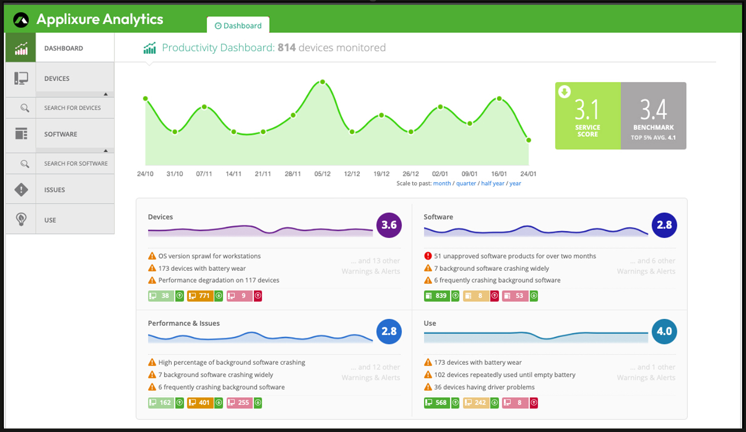Screen dimensions: 746x432
Task: Click the warning triangle beside OS version sprawl
Action: [x=152, y=256]
